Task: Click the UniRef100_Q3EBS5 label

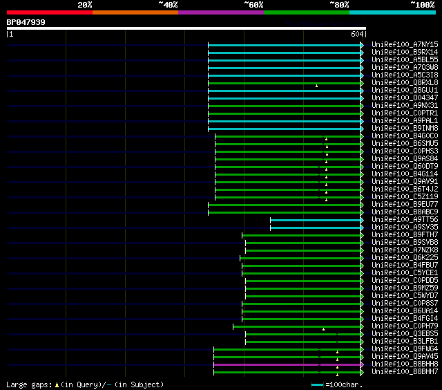Action: click(405, 334)
